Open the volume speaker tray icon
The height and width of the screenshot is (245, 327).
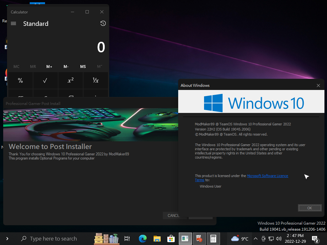(x=278, y=239)
